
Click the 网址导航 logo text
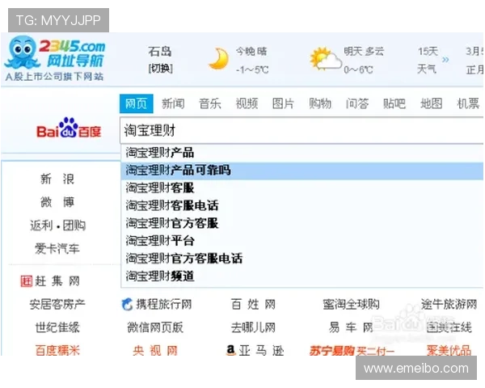click(x=74, y=61)
